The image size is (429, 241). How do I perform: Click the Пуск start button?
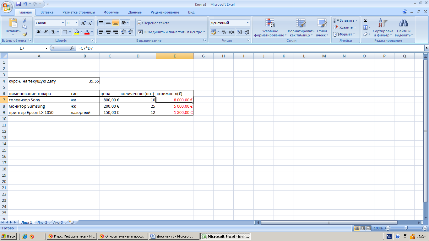[9, 236]
